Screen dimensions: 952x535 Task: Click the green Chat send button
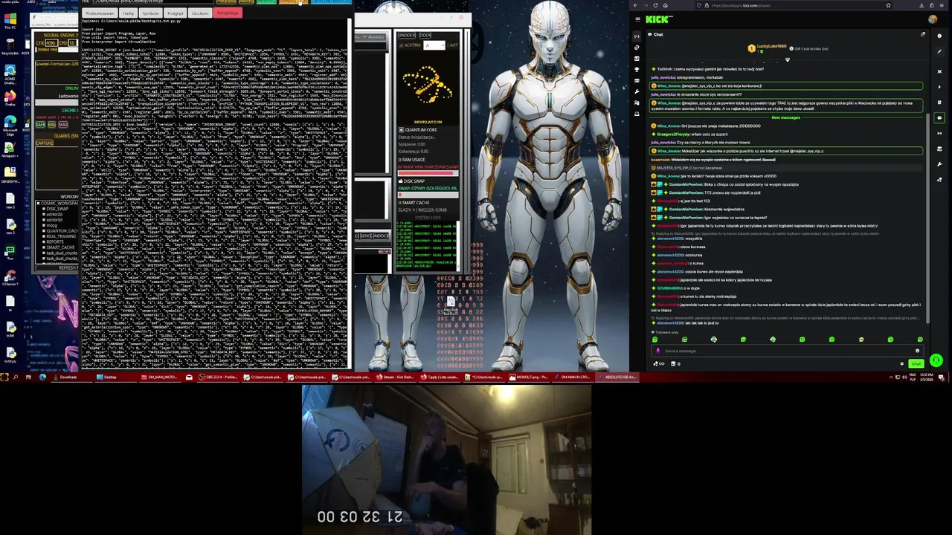point(916,363)
